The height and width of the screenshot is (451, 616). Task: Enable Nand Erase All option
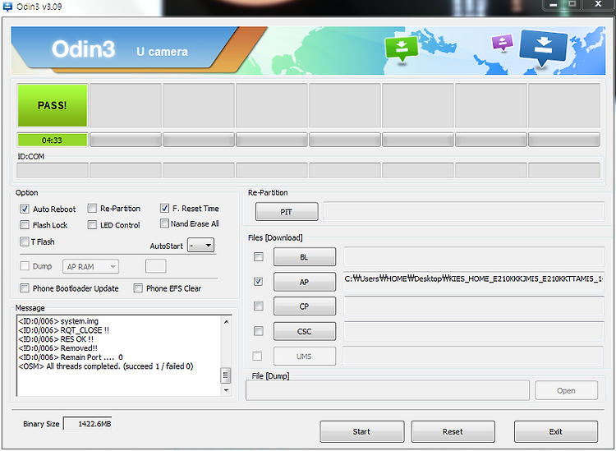164,223
